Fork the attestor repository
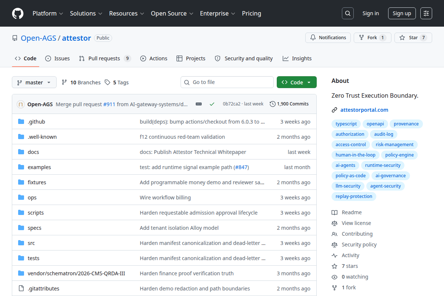Screen dimensions: 444x296 click(x=372, y=38)
